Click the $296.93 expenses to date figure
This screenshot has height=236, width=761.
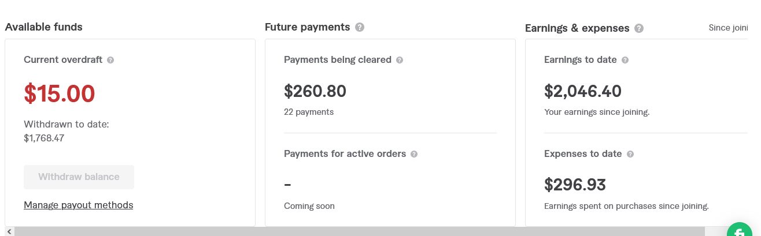(x=575, y=185)
